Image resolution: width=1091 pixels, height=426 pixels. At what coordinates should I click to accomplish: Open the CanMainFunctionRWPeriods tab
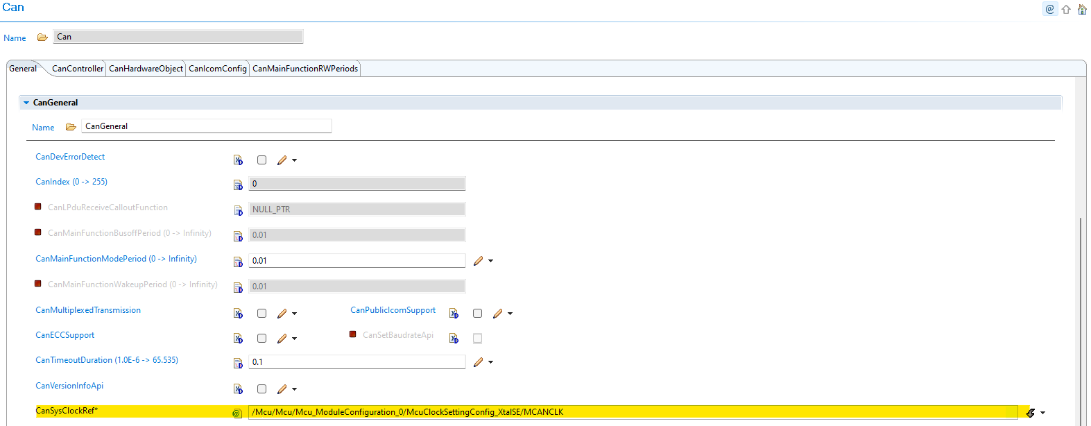point(304,69)
